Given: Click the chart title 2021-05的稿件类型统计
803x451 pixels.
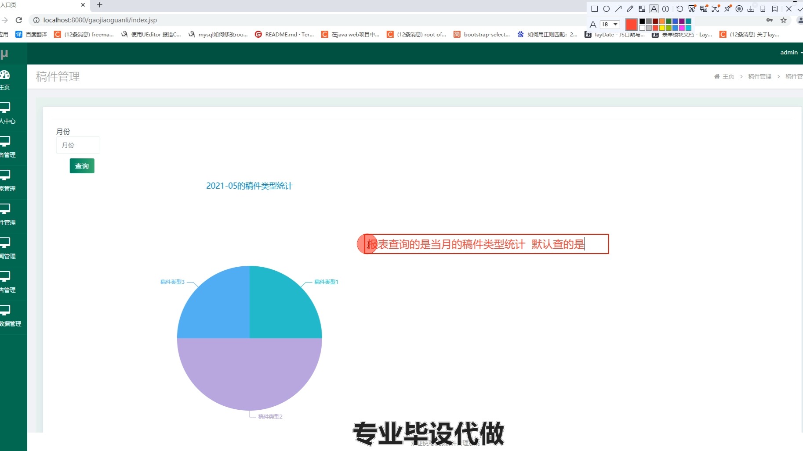Looking at the screenshot, I should click(x=249, y=186).
